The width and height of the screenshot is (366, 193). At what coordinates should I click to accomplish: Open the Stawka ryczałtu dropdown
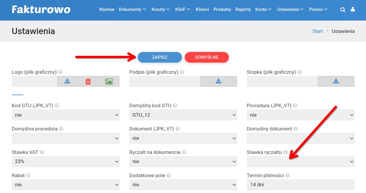pyautogui.click(x=300, y=162)
